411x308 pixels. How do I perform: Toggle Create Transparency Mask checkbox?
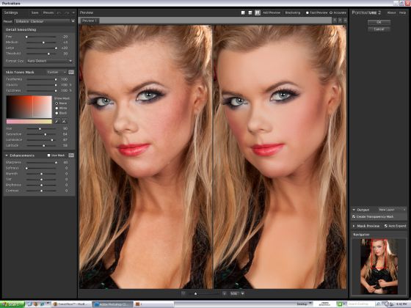354,216
